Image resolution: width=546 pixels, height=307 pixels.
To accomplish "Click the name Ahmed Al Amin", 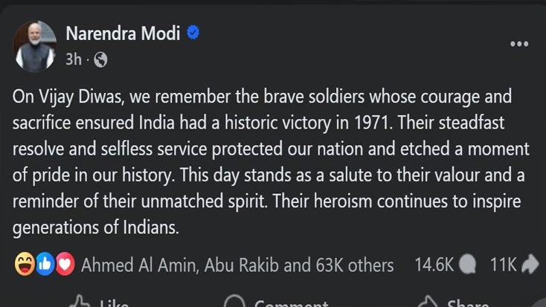I will click(x=135, y=265).
